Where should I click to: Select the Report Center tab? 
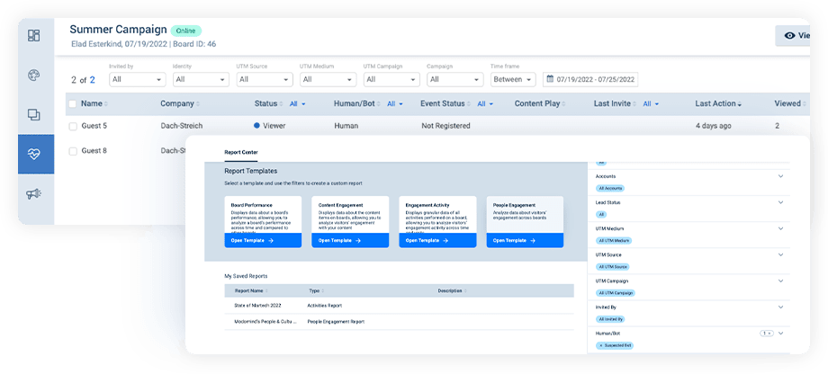coord(241,152)
